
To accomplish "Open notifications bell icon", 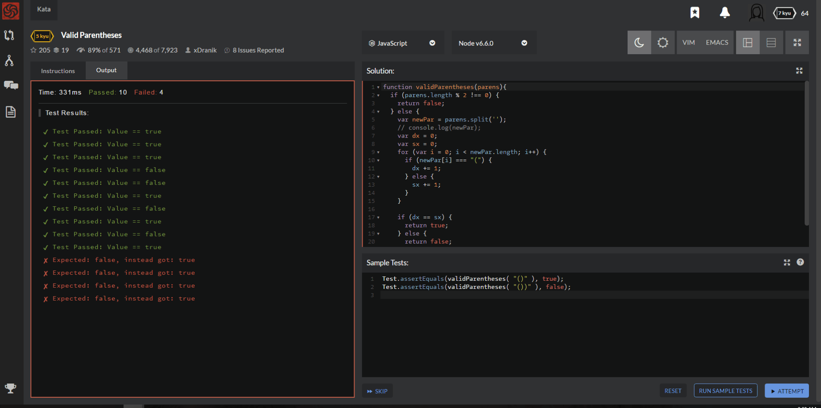I will [725, 12].
